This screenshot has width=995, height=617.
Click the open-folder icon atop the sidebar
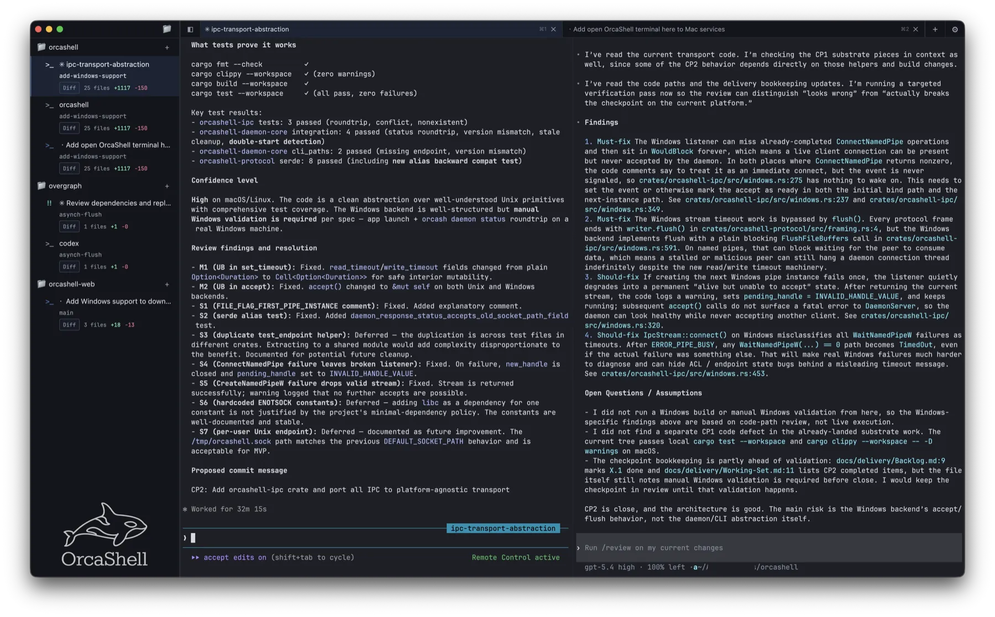coord(166,29)
